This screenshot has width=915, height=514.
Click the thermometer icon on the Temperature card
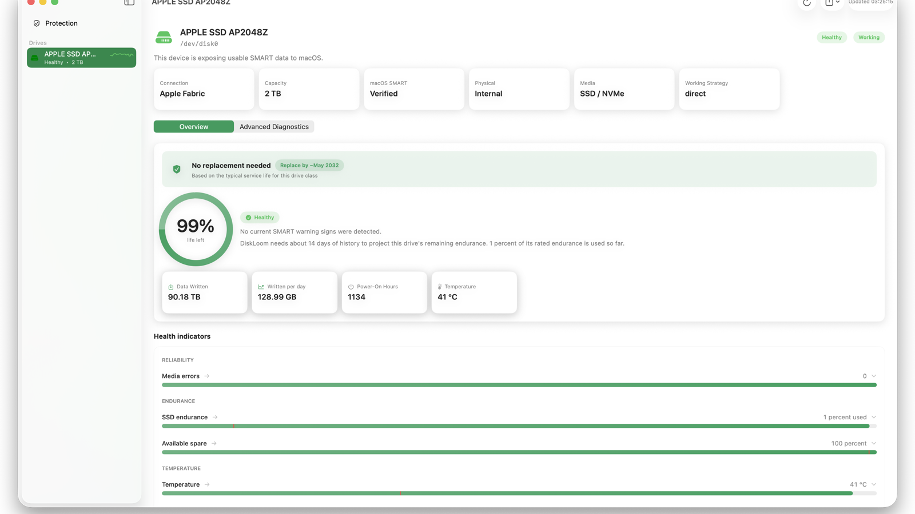[440, 287]
